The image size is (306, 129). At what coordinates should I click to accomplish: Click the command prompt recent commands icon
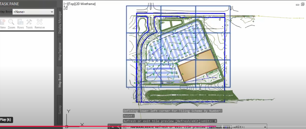point(125,127)
